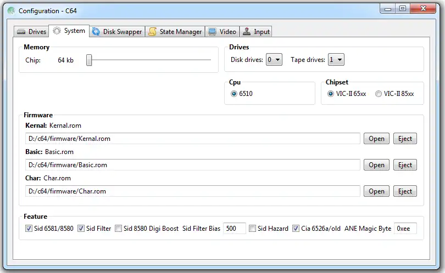The width and height of the screenshot is (445, 273).
Task: Click the "Kernal.rom" file name label
Action: click(65, 126)
